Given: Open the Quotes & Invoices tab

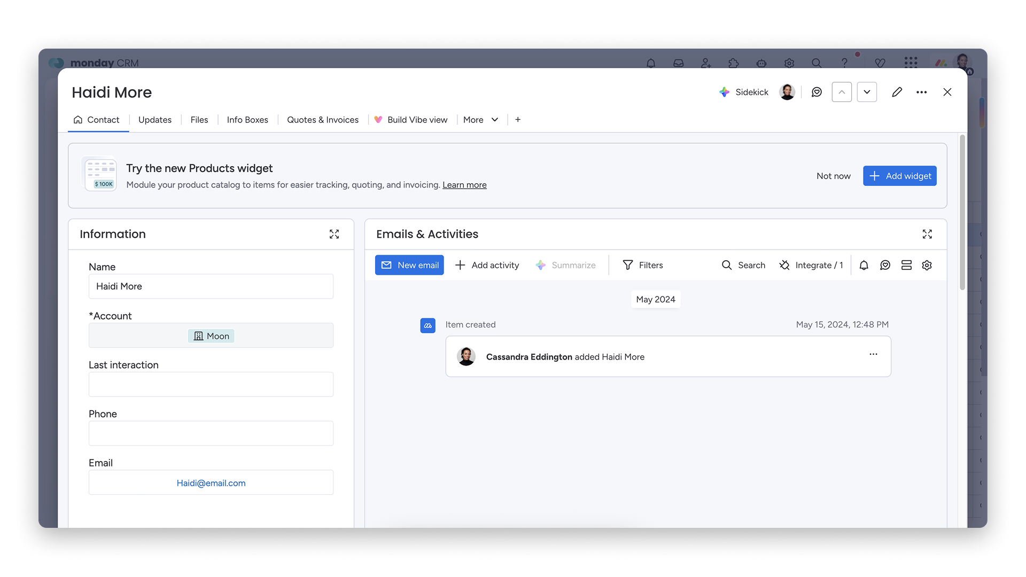Looking at the screenshot, I should tap(323, 120).
